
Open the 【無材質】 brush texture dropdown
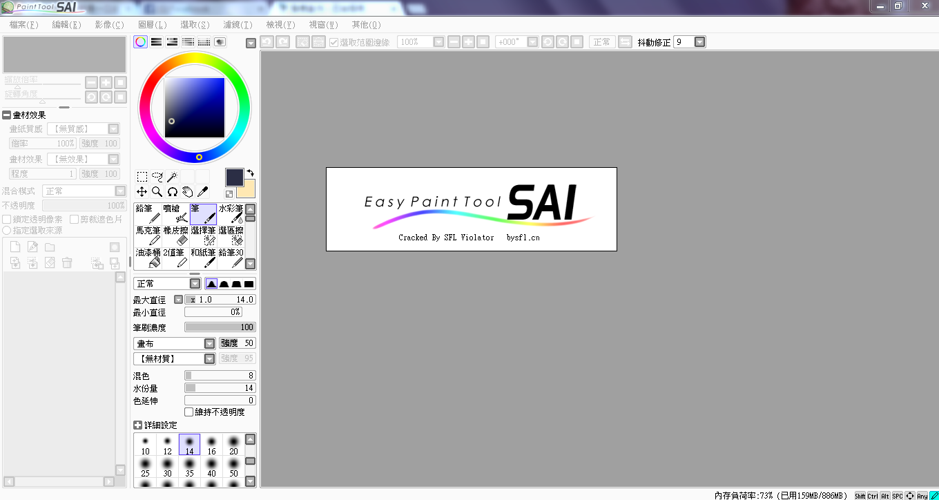click(x=175, y=358)
